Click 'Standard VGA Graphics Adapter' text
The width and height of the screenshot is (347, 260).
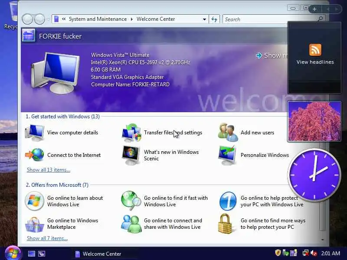click(x=127, y=77)
